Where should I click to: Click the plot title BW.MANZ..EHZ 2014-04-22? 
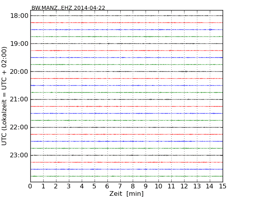pyautogui.click(x=68, y=8)
